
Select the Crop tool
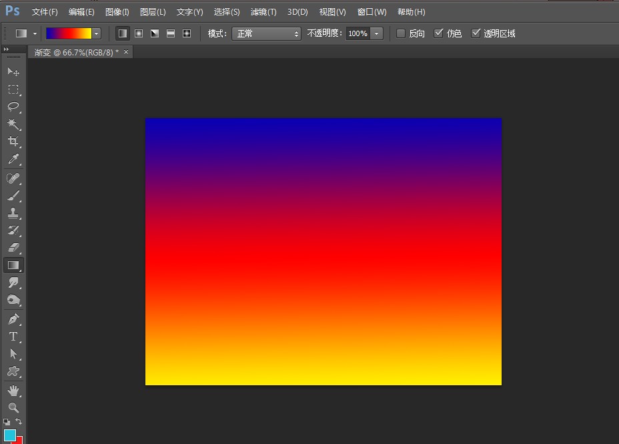click(x=13, y=141)
